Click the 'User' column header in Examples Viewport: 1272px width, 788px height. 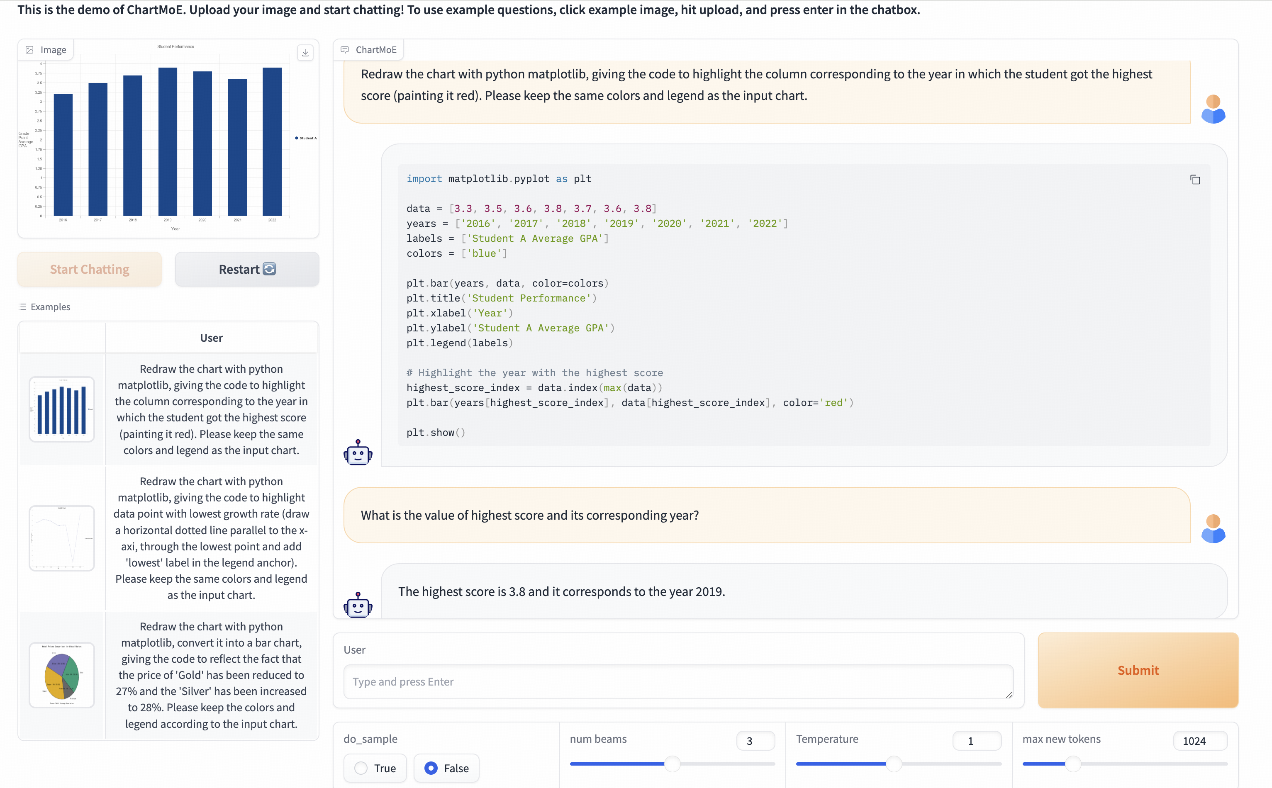point(211,338)
